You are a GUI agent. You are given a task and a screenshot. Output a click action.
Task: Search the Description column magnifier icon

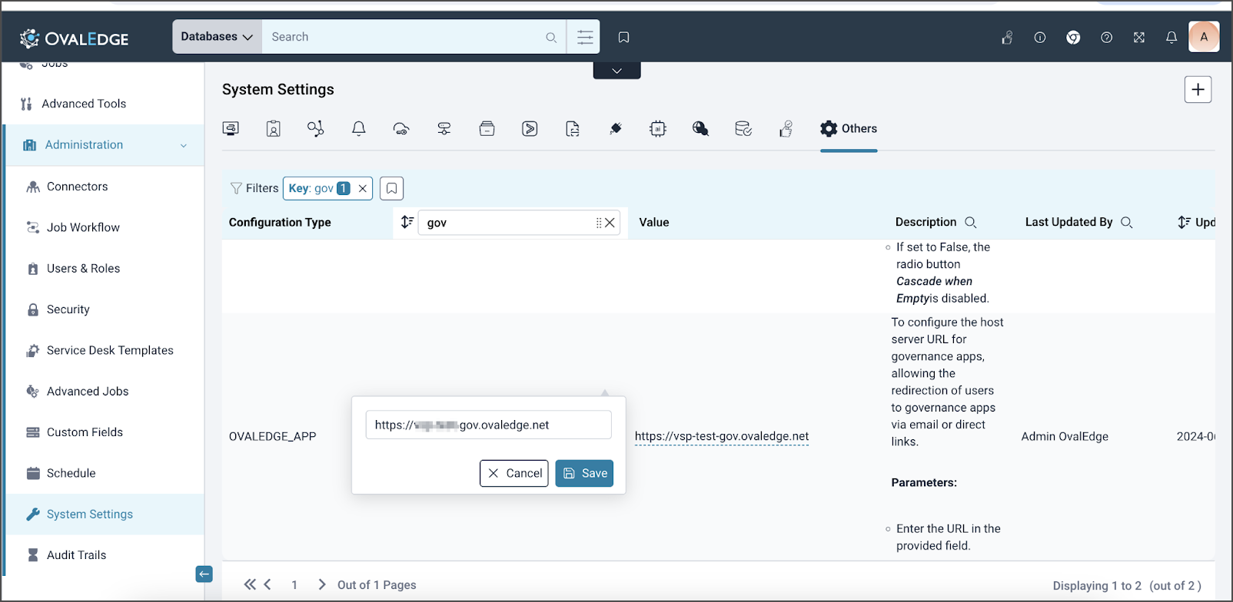click(x=971, y=223)
